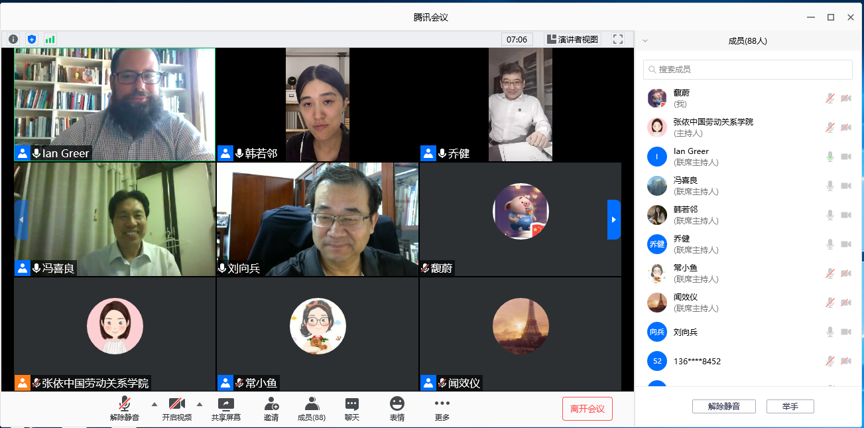The height and width of the screenshot is (428, 864).
Task: Switch to speaker view (演讲者视图)
Action: [x=572, y=39]
